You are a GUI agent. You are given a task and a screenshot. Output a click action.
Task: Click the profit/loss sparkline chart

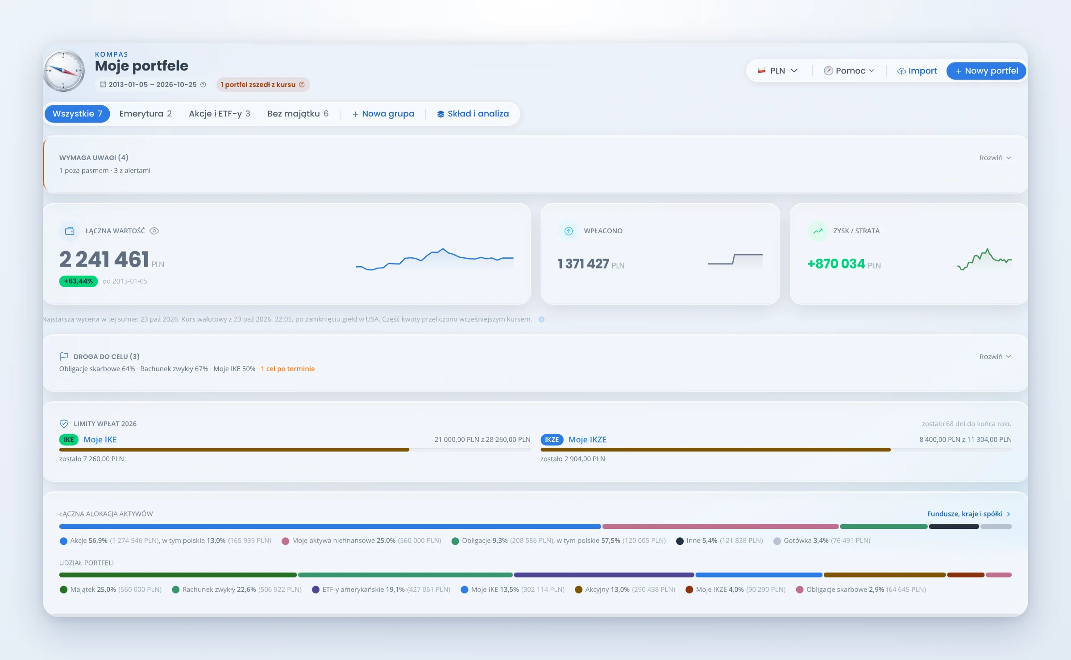pyautogui.click(x=984, y=260)
